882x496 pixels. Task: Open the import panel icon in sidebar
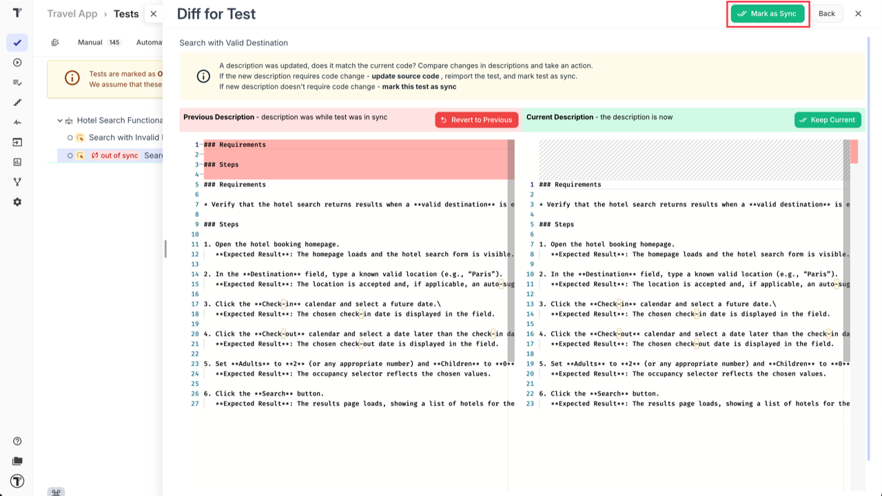point(17,142)
